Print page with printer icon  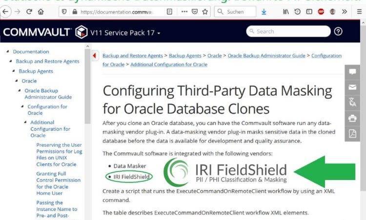tap(352, 118)
